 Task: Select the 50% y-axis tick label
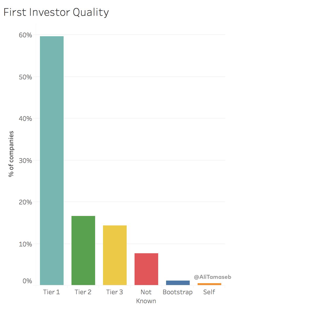pos(25,77)
